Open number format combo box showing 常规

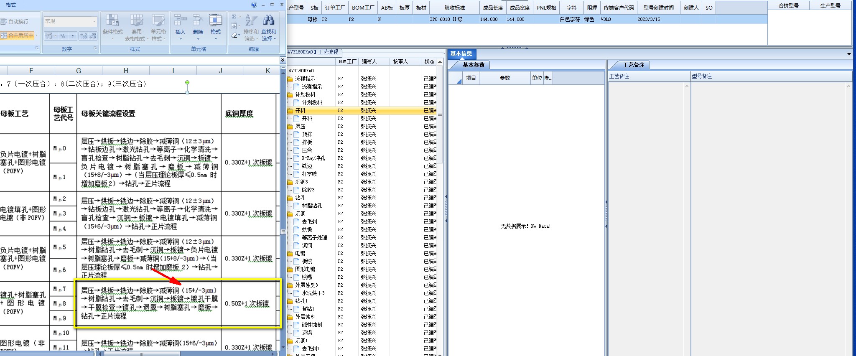71,21
